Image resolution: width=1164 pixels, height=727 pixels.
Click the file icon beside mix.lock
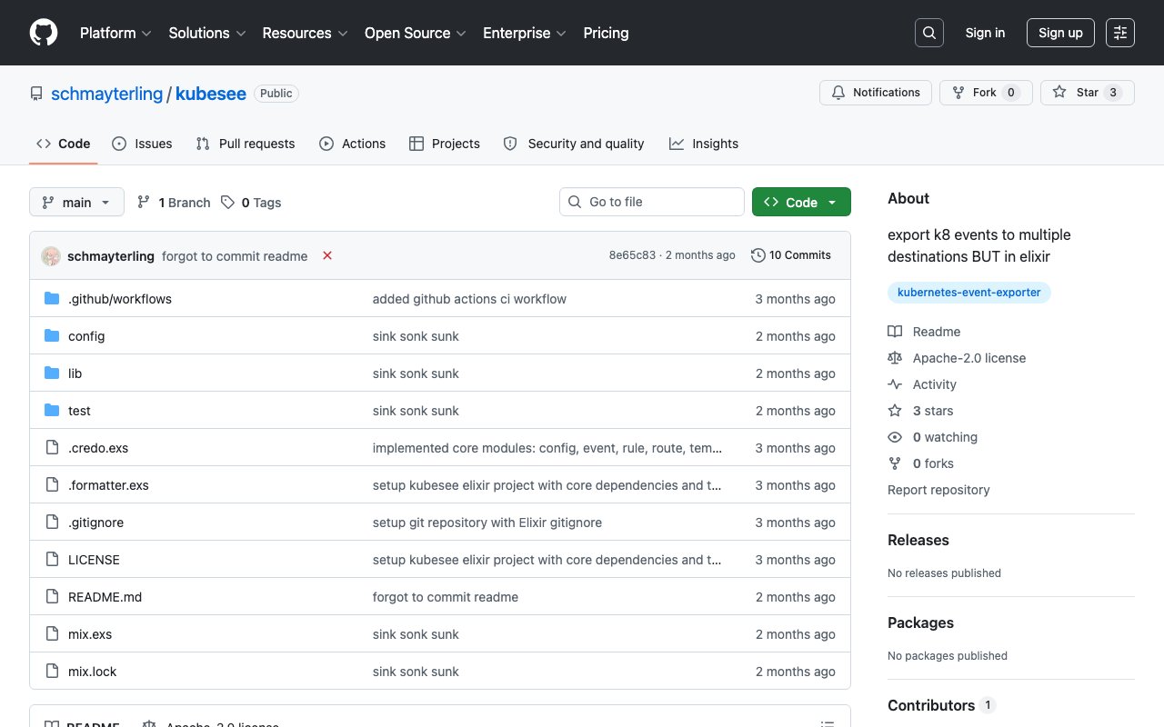pos(52,672)
